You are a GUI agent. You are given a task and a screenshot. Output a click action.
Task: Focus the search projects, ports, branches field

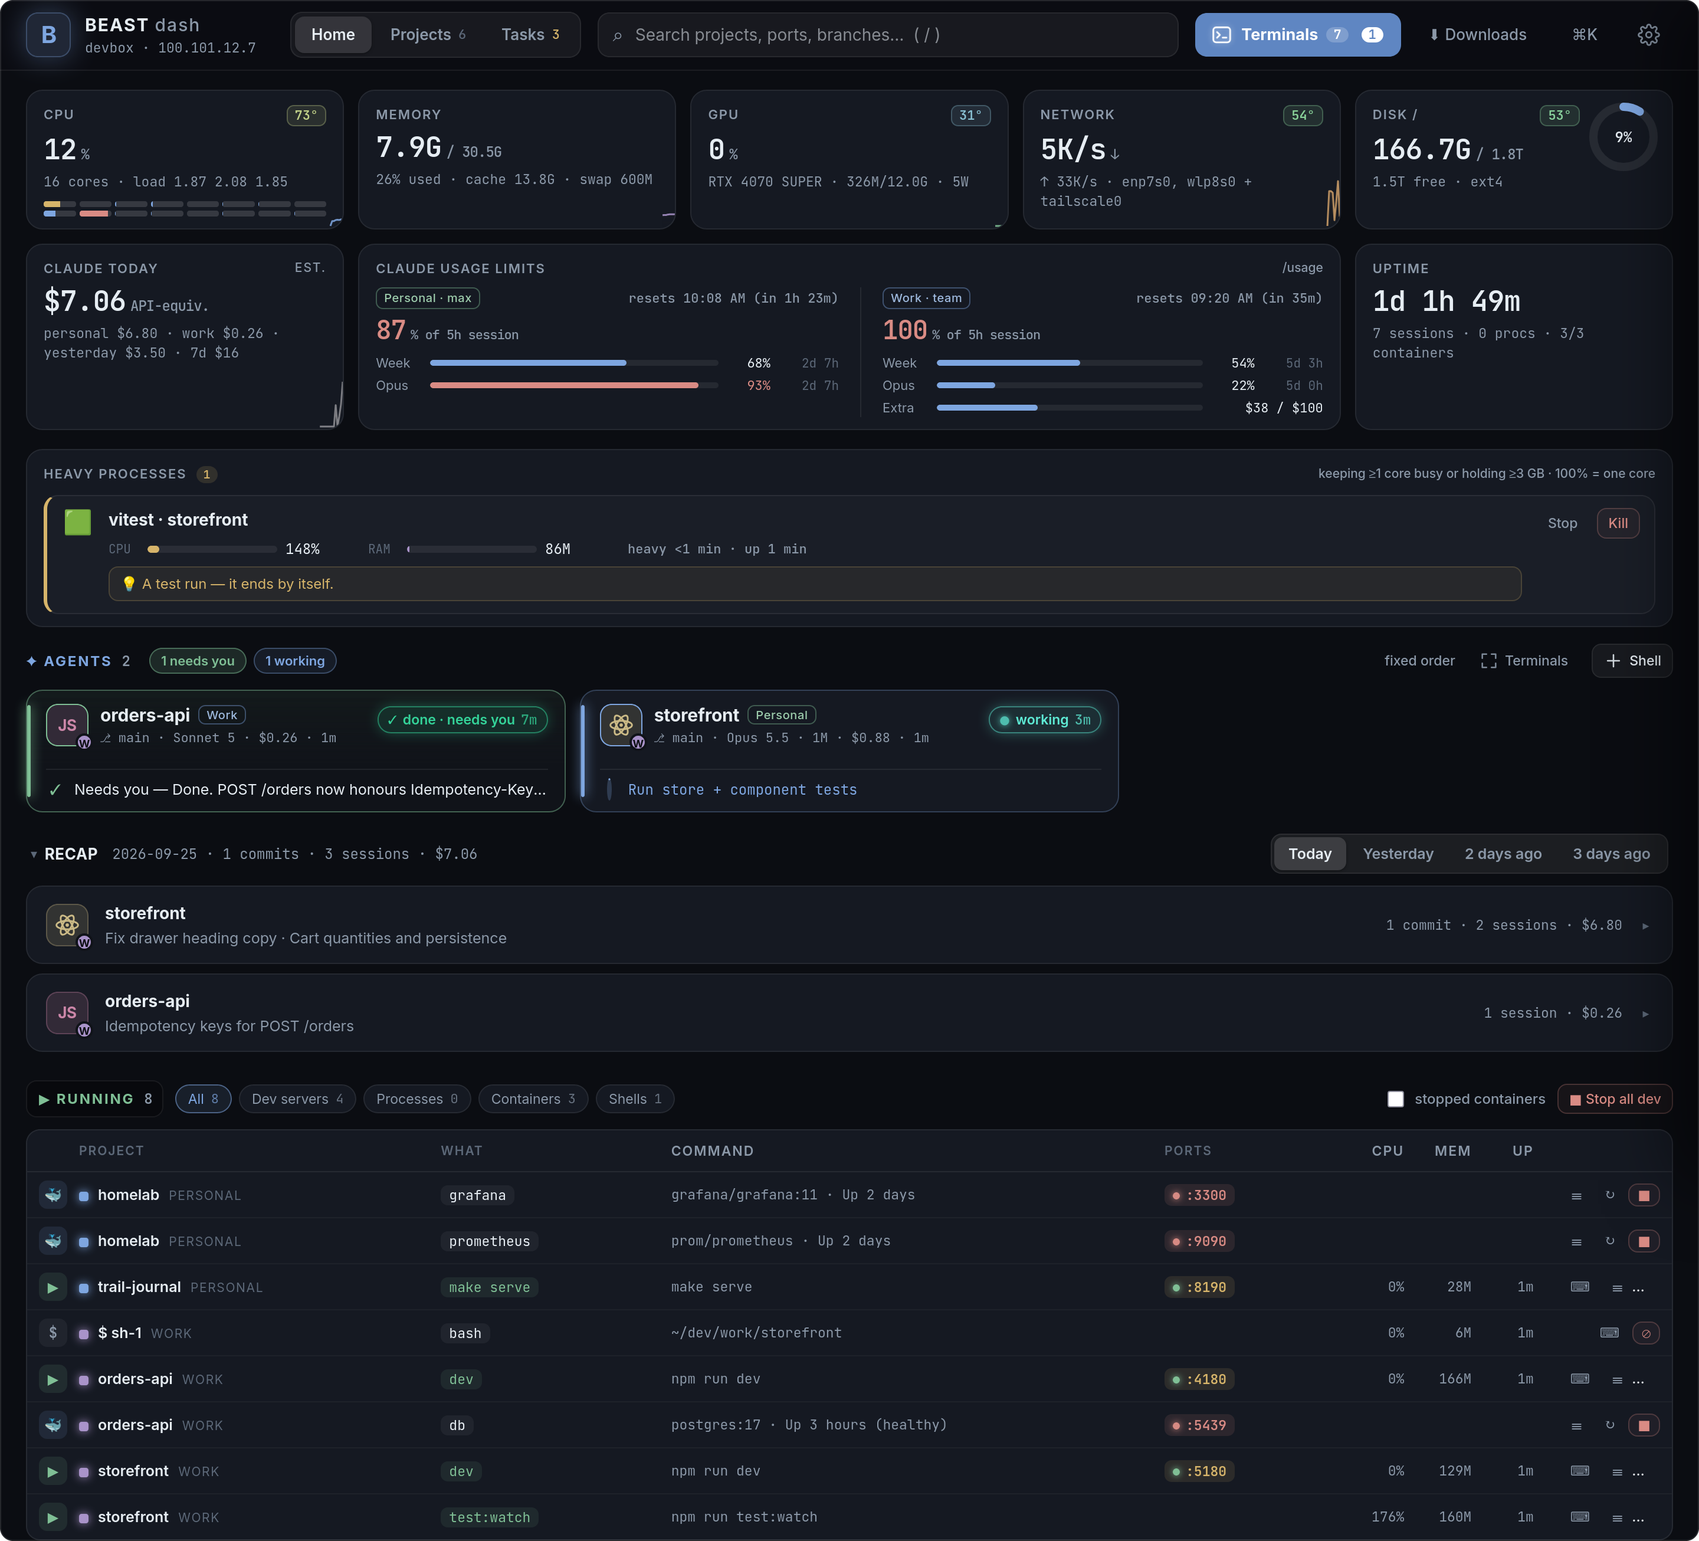(887, 35)
